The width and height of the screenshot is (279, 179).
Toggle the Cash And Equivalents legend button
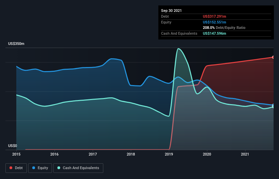[x=78, y=168]
